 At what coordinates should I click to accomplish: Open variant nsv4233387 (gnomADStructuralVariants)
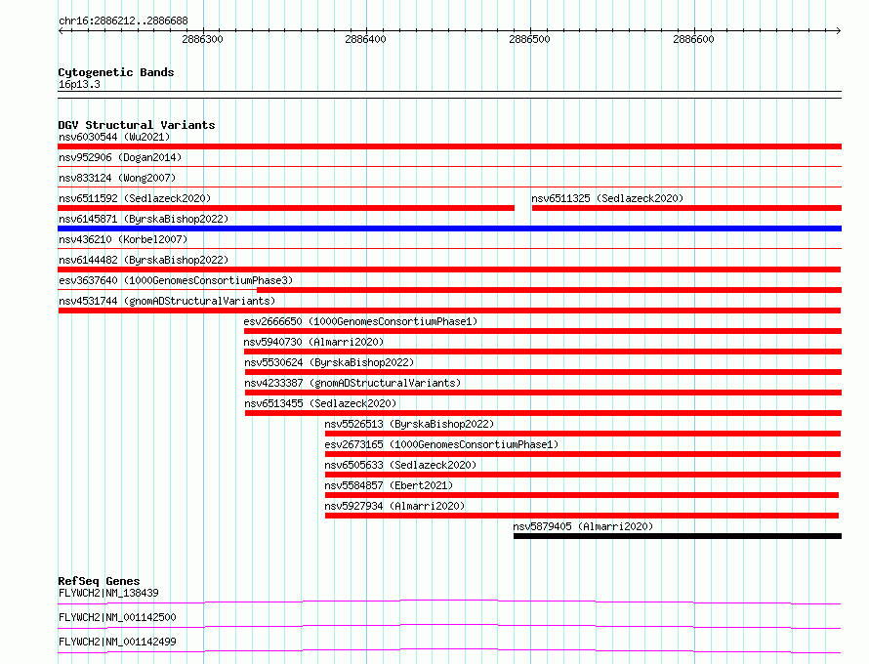[x=352, y=383]
